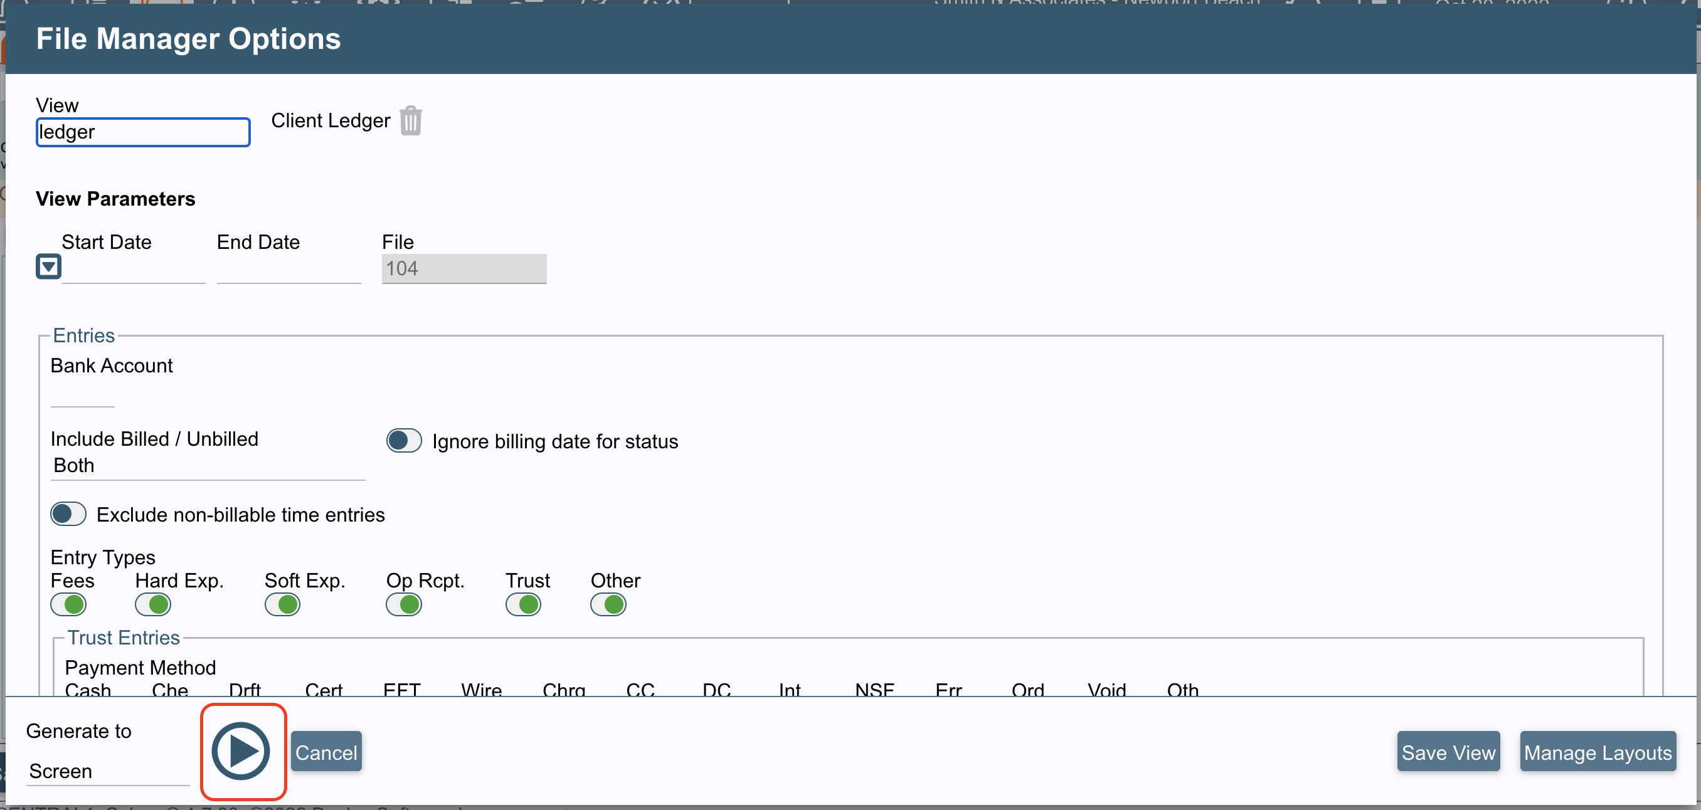Click the View Parameters heading

pos(115,199)
